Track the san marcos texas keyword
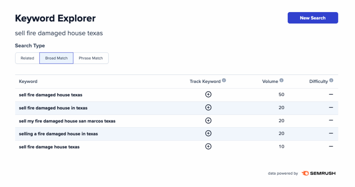 click(208, 121)
